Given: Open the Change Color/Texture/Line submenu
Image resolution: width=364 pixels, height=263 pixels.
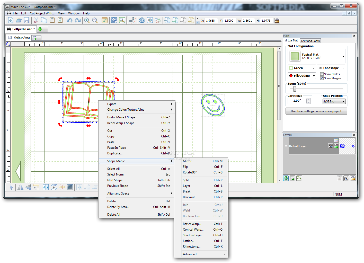Looking at the screenshot, I should pos(137,110).
